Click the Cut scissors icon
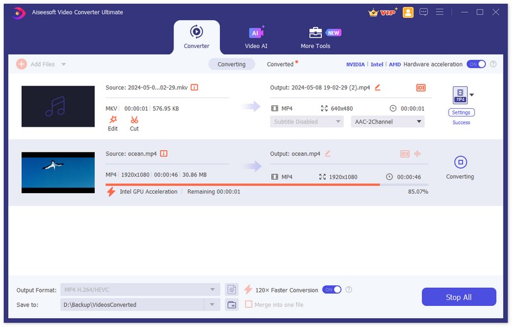Viewport: 512px width, 327px height. (x=134, y=120)
